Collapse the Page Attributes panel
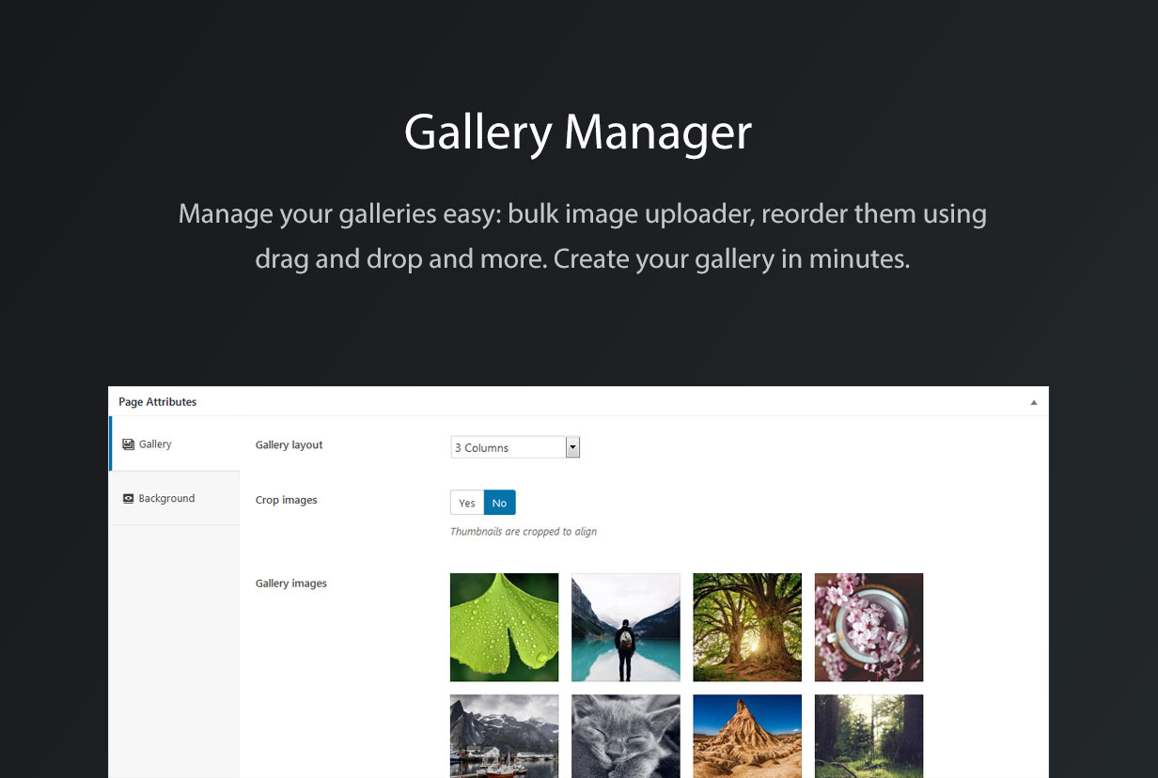Image resolution: width=1158 pixels, height=778 pixels. coord(1034,402)
